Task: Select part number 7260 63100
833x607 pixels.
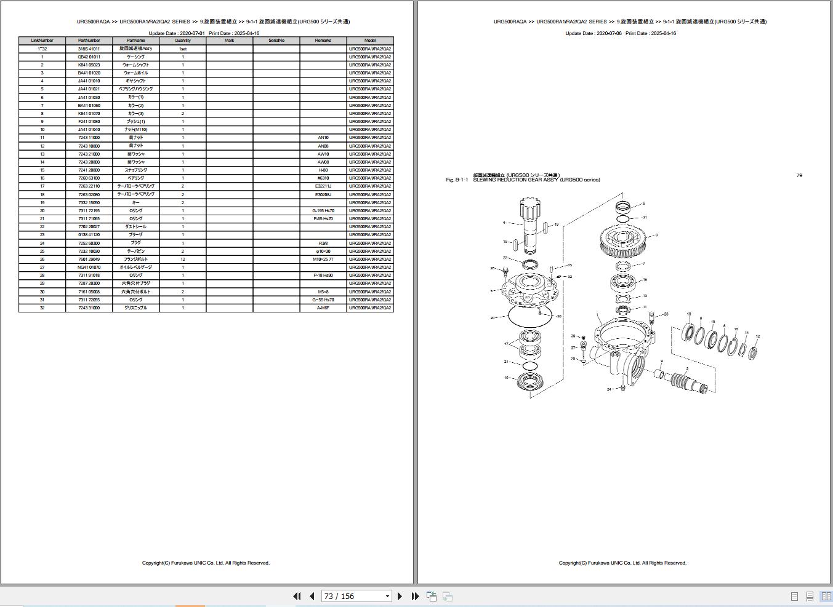Action: (x=89, y=178)
